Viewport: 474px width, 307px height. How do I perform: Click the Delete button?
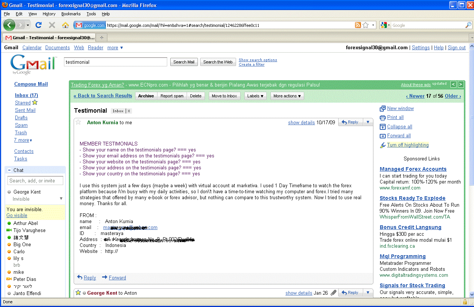196,96
